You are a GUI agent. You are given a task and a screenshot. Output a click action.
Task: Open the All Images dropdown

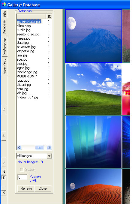coord(49,156)
